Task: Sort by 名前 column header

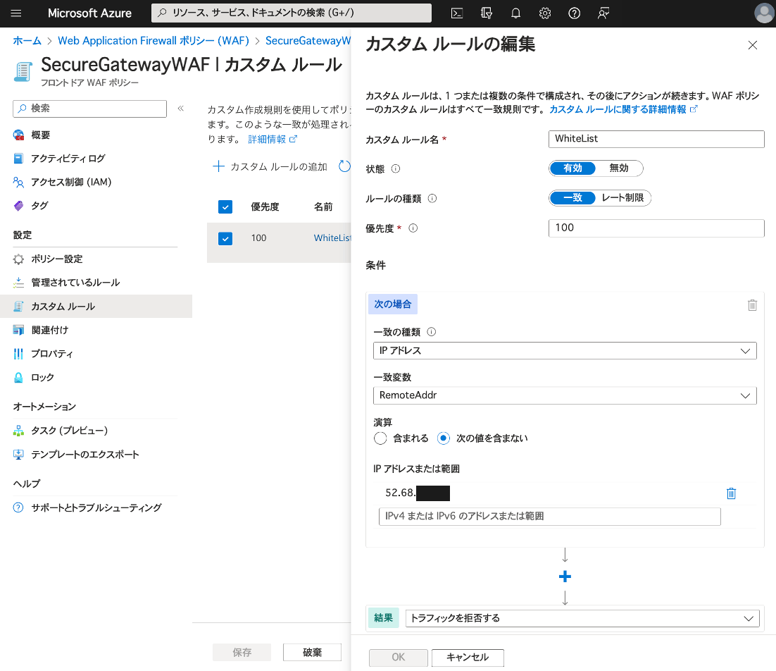Action: tap(323, 207)
